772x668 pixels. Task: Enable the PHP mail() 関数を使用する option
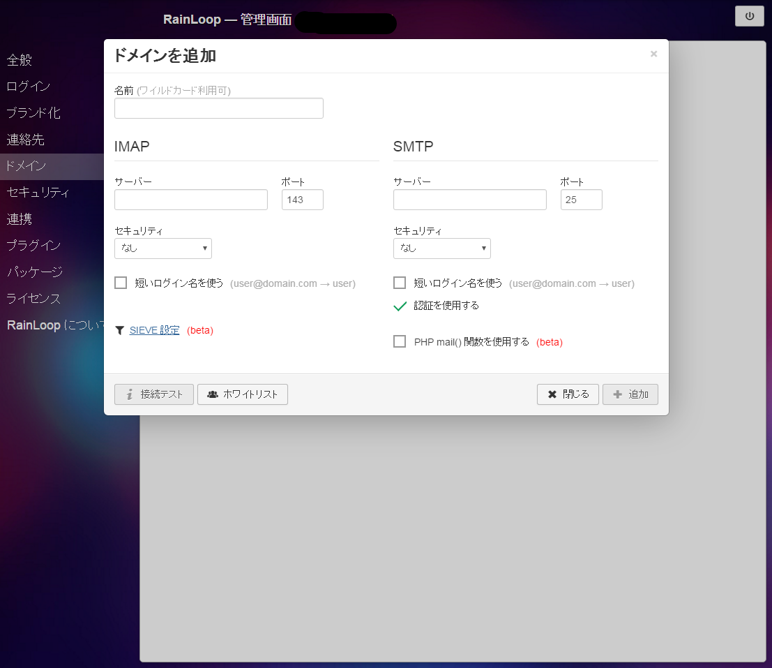click(399, 341)
